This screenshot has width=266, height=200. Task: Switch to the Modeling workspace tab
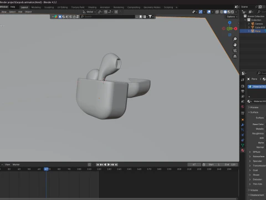coord(36,7)
